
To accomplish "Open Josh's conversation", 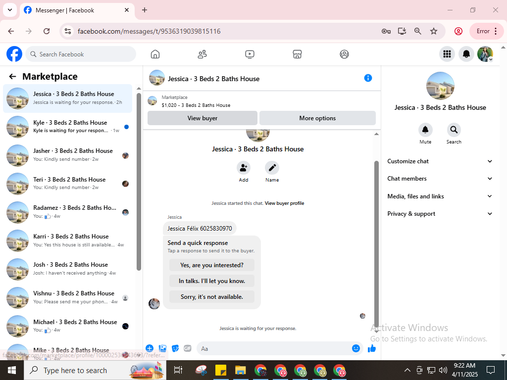I will click(x=68, y=269).
